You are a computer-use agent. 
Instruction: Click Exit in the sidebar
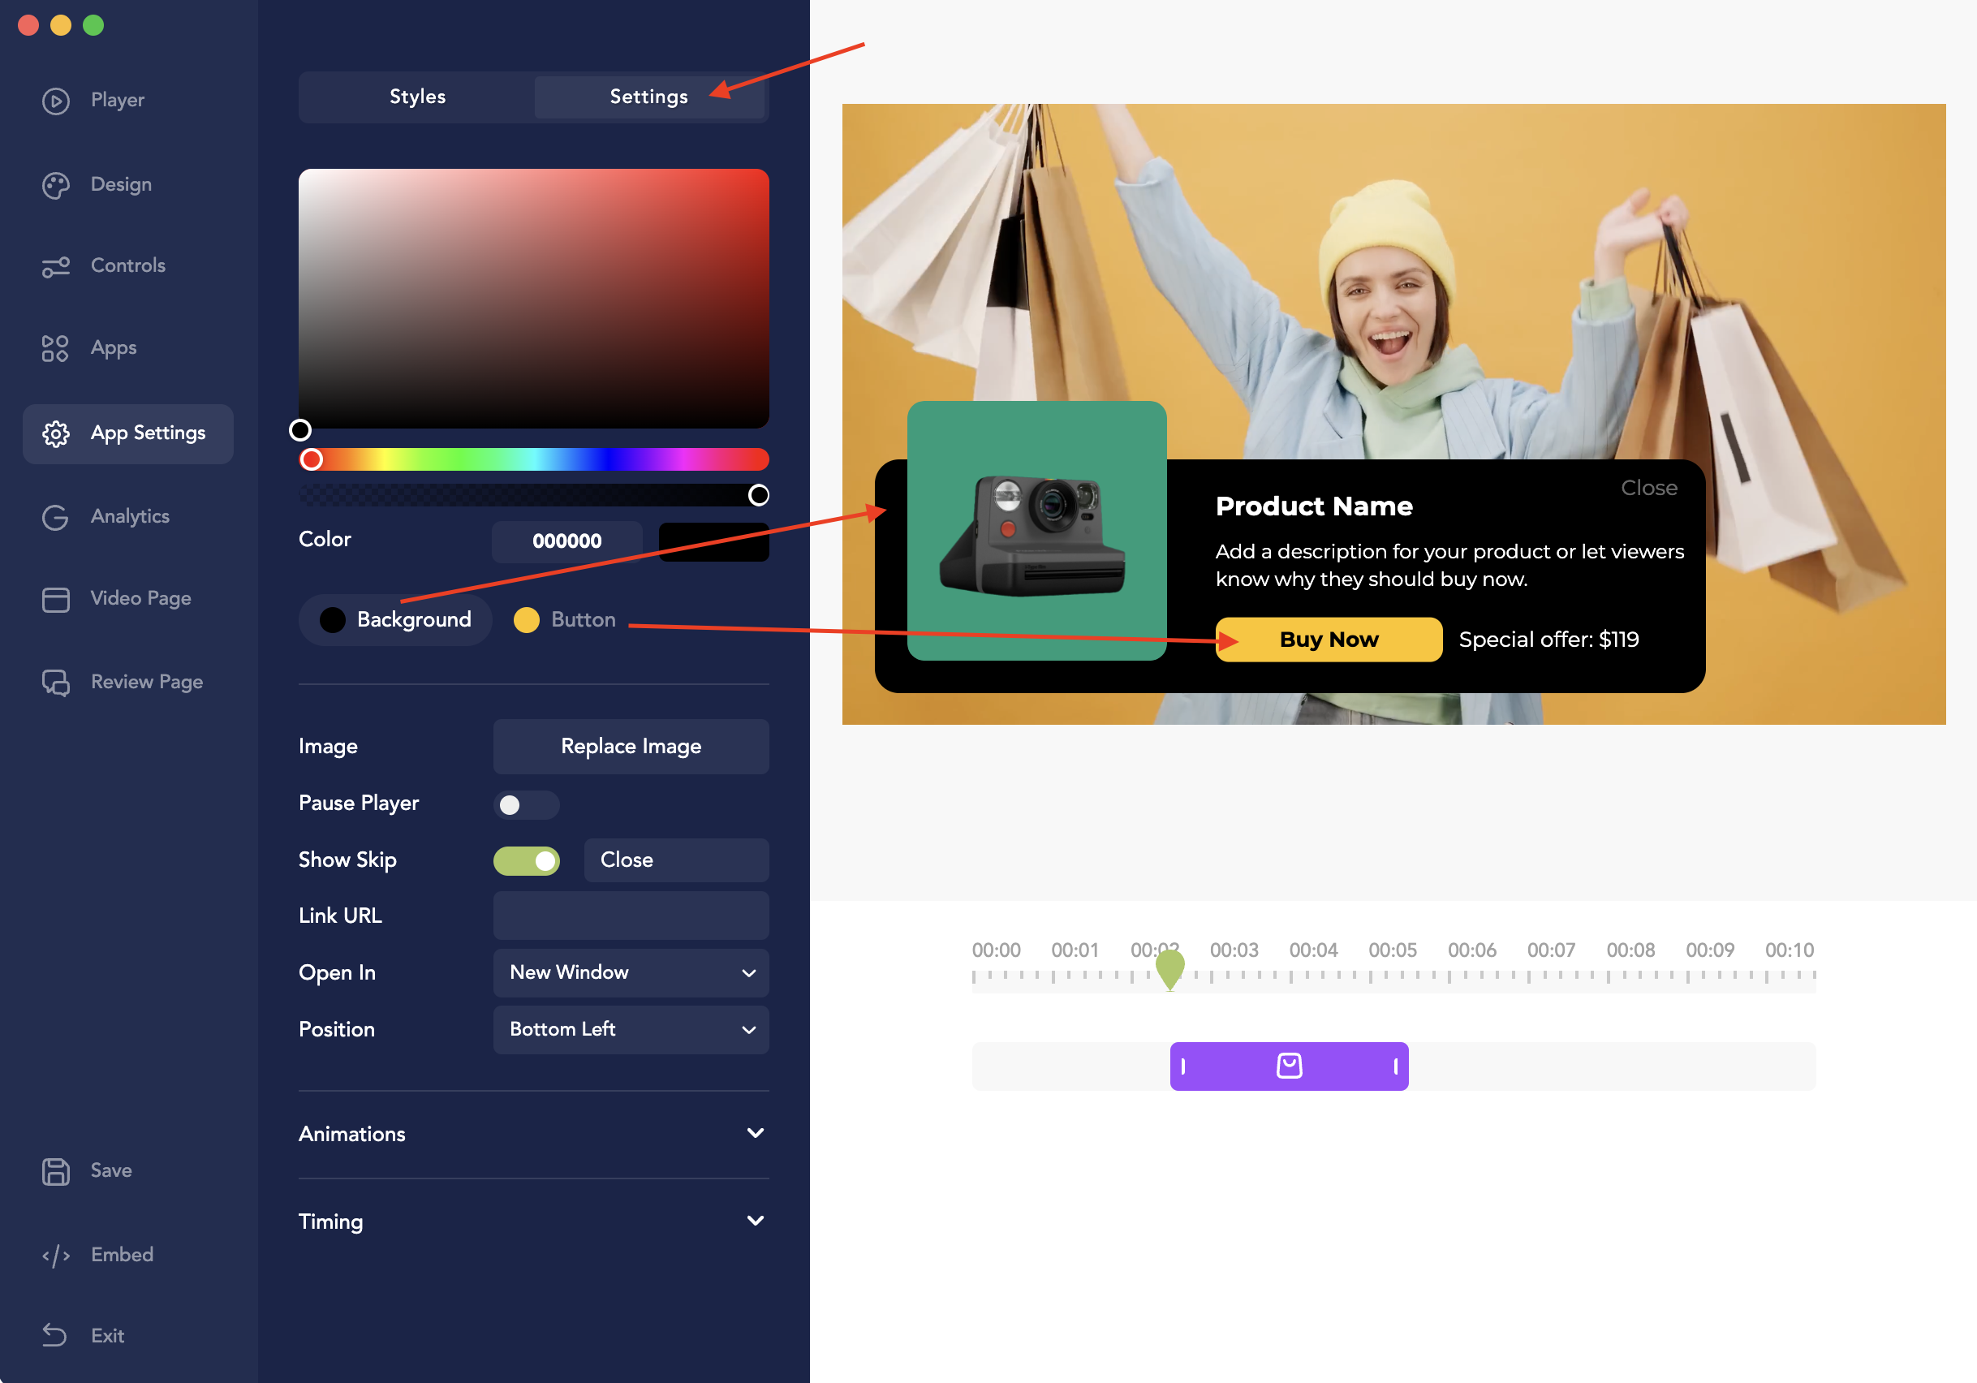(x=108, y=1336)
